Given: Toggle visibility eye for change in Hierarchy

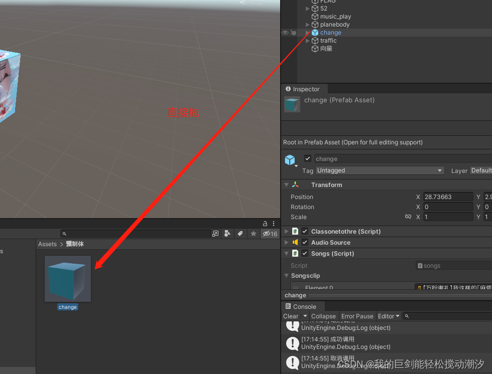Looking at the screenshot, I should 285,32.
